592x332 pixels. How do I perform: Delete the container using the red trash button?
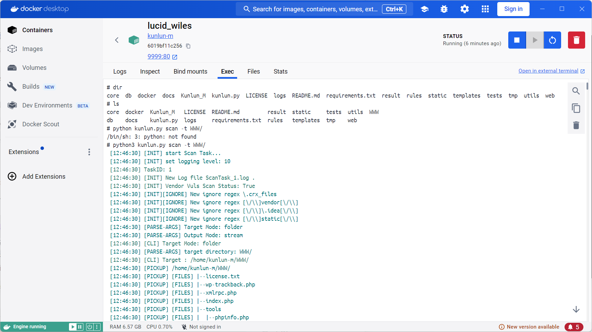click(x=576, y=40)
